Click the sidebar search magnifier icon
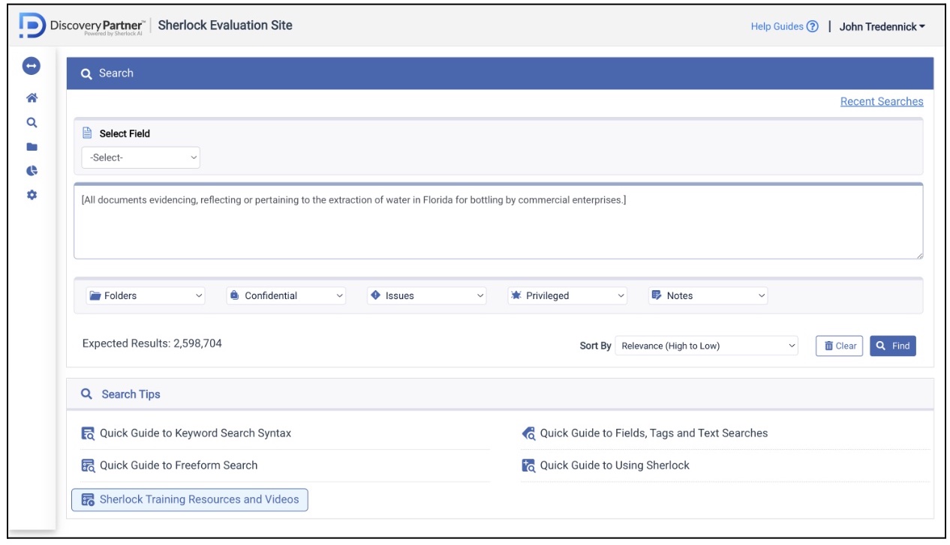Viewport: 950px width, 545px height. (x=32, y=122)
